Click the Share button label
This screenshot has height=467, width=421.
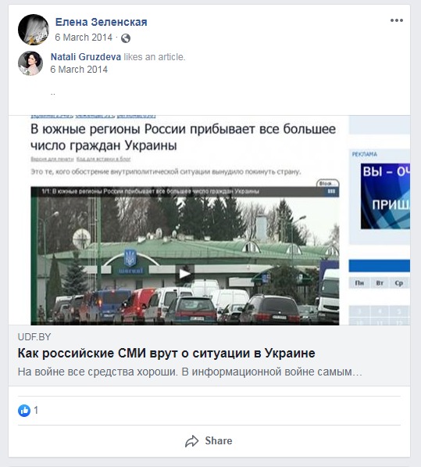(219, 440)
